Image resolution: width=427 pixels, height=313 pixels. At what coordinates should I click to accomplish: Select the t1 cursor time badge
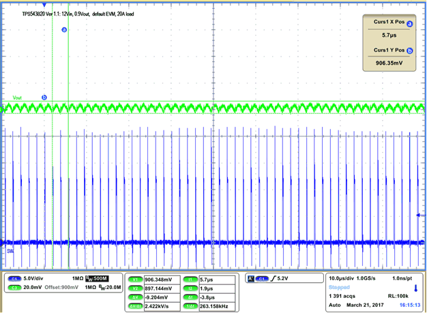pos(190,280)
